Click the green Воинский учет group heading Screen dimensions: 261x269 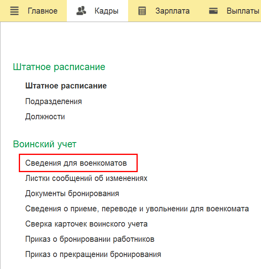[x=44, y=144]
